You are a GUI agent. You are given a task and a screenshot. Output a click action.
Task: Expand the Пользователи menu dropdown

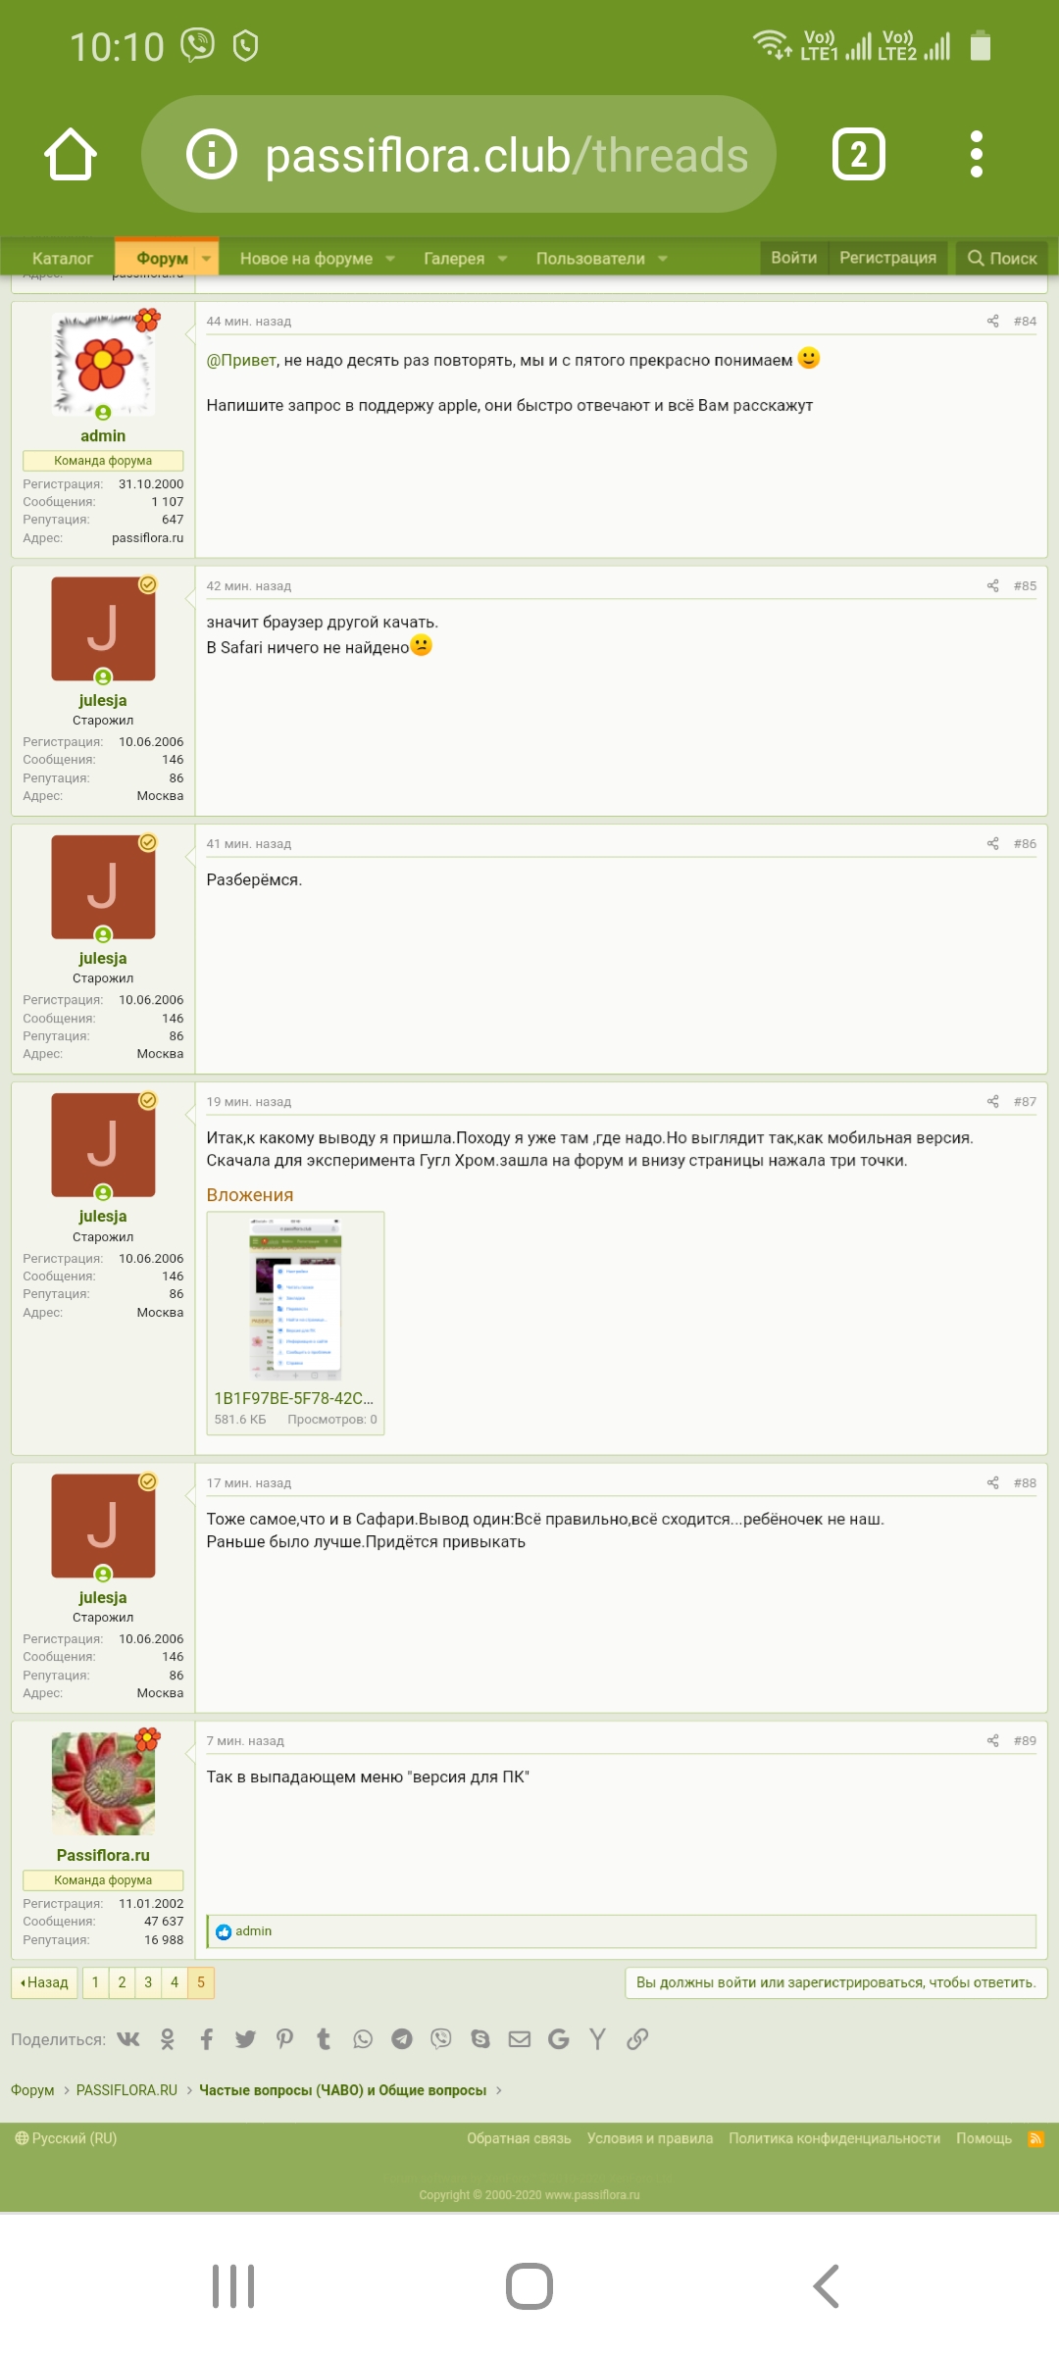[663, 259]
